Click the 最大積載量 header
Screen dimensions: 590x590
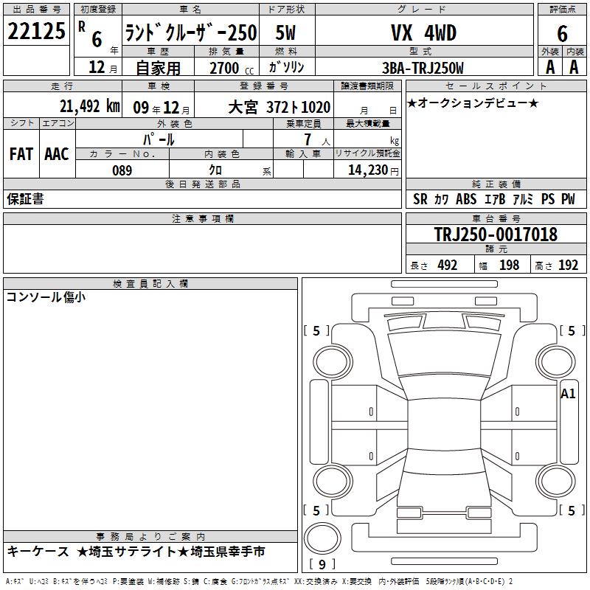tap(367, 123)
